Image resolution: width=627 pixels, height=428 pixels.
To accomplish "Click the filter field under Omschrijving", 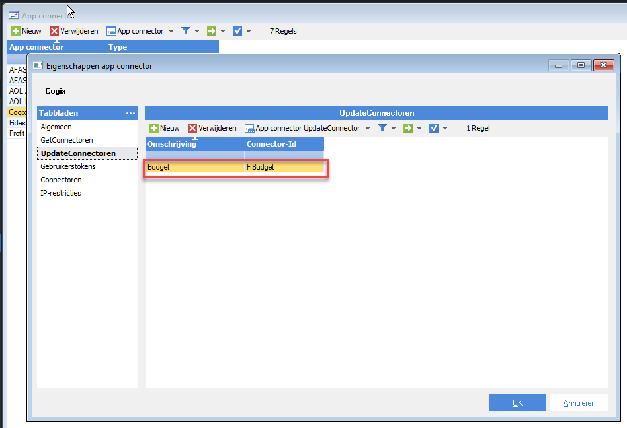I will 194,155.
